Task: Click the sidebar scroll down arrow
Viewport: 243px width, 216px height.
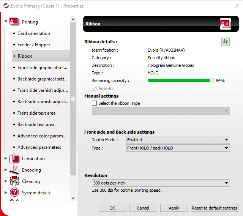Action: click(73, 198)
